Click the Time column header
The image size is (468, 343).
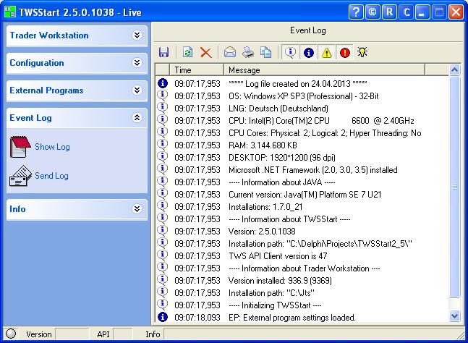(197, 70)
